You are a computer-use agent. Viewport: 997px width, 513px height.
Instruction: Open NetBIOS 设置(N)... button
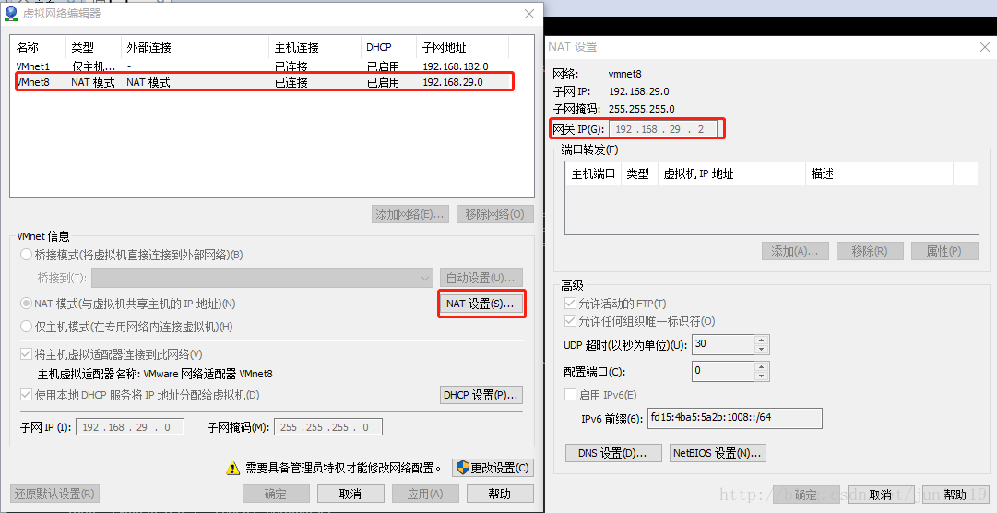718,452
